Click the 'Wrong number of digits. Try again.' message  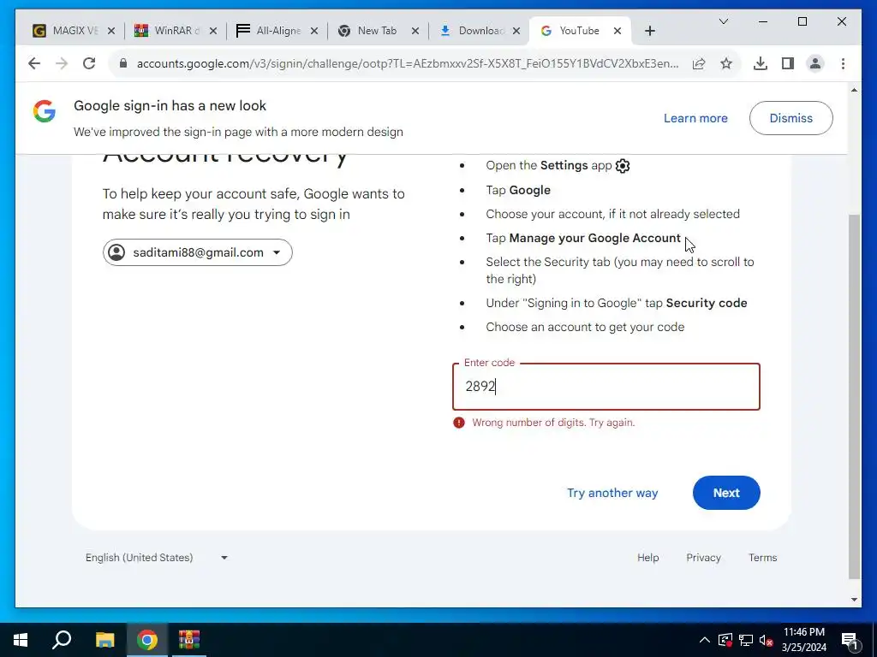point(553,423)
